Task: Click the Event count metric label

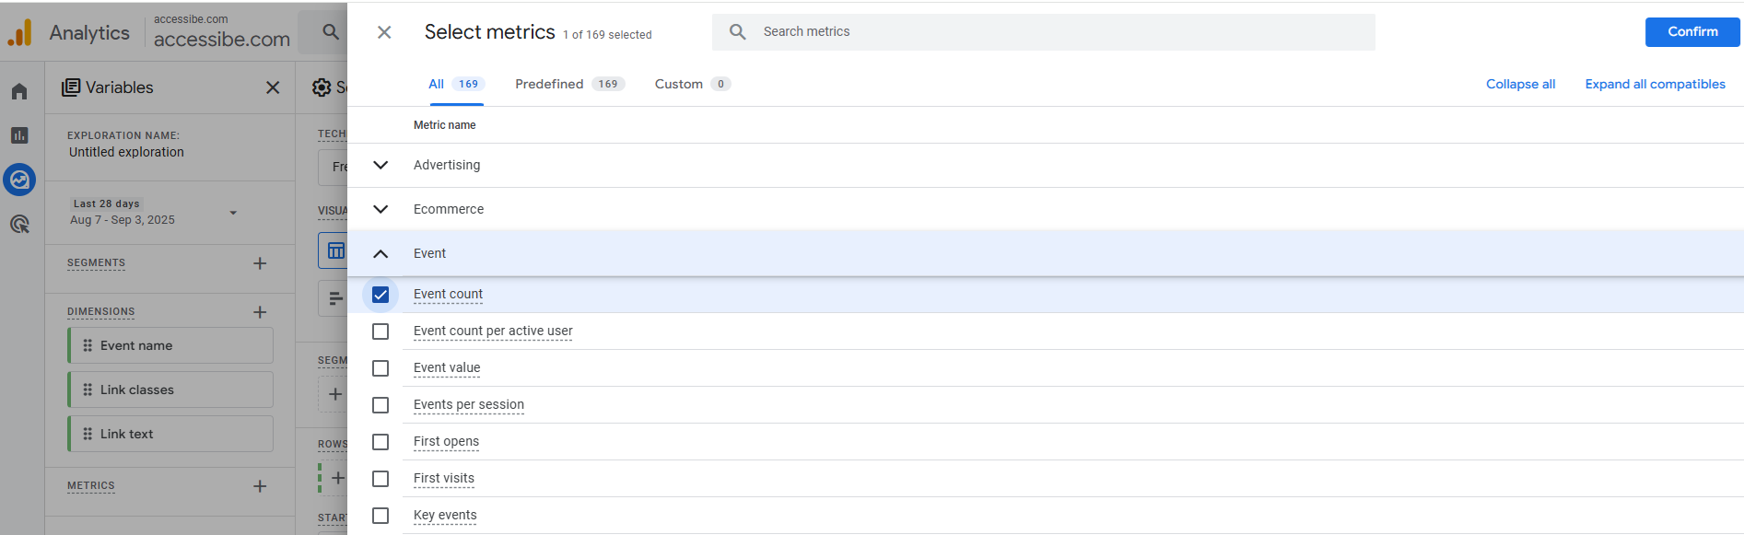Action: pyautogui.click(x=448, y=295)
